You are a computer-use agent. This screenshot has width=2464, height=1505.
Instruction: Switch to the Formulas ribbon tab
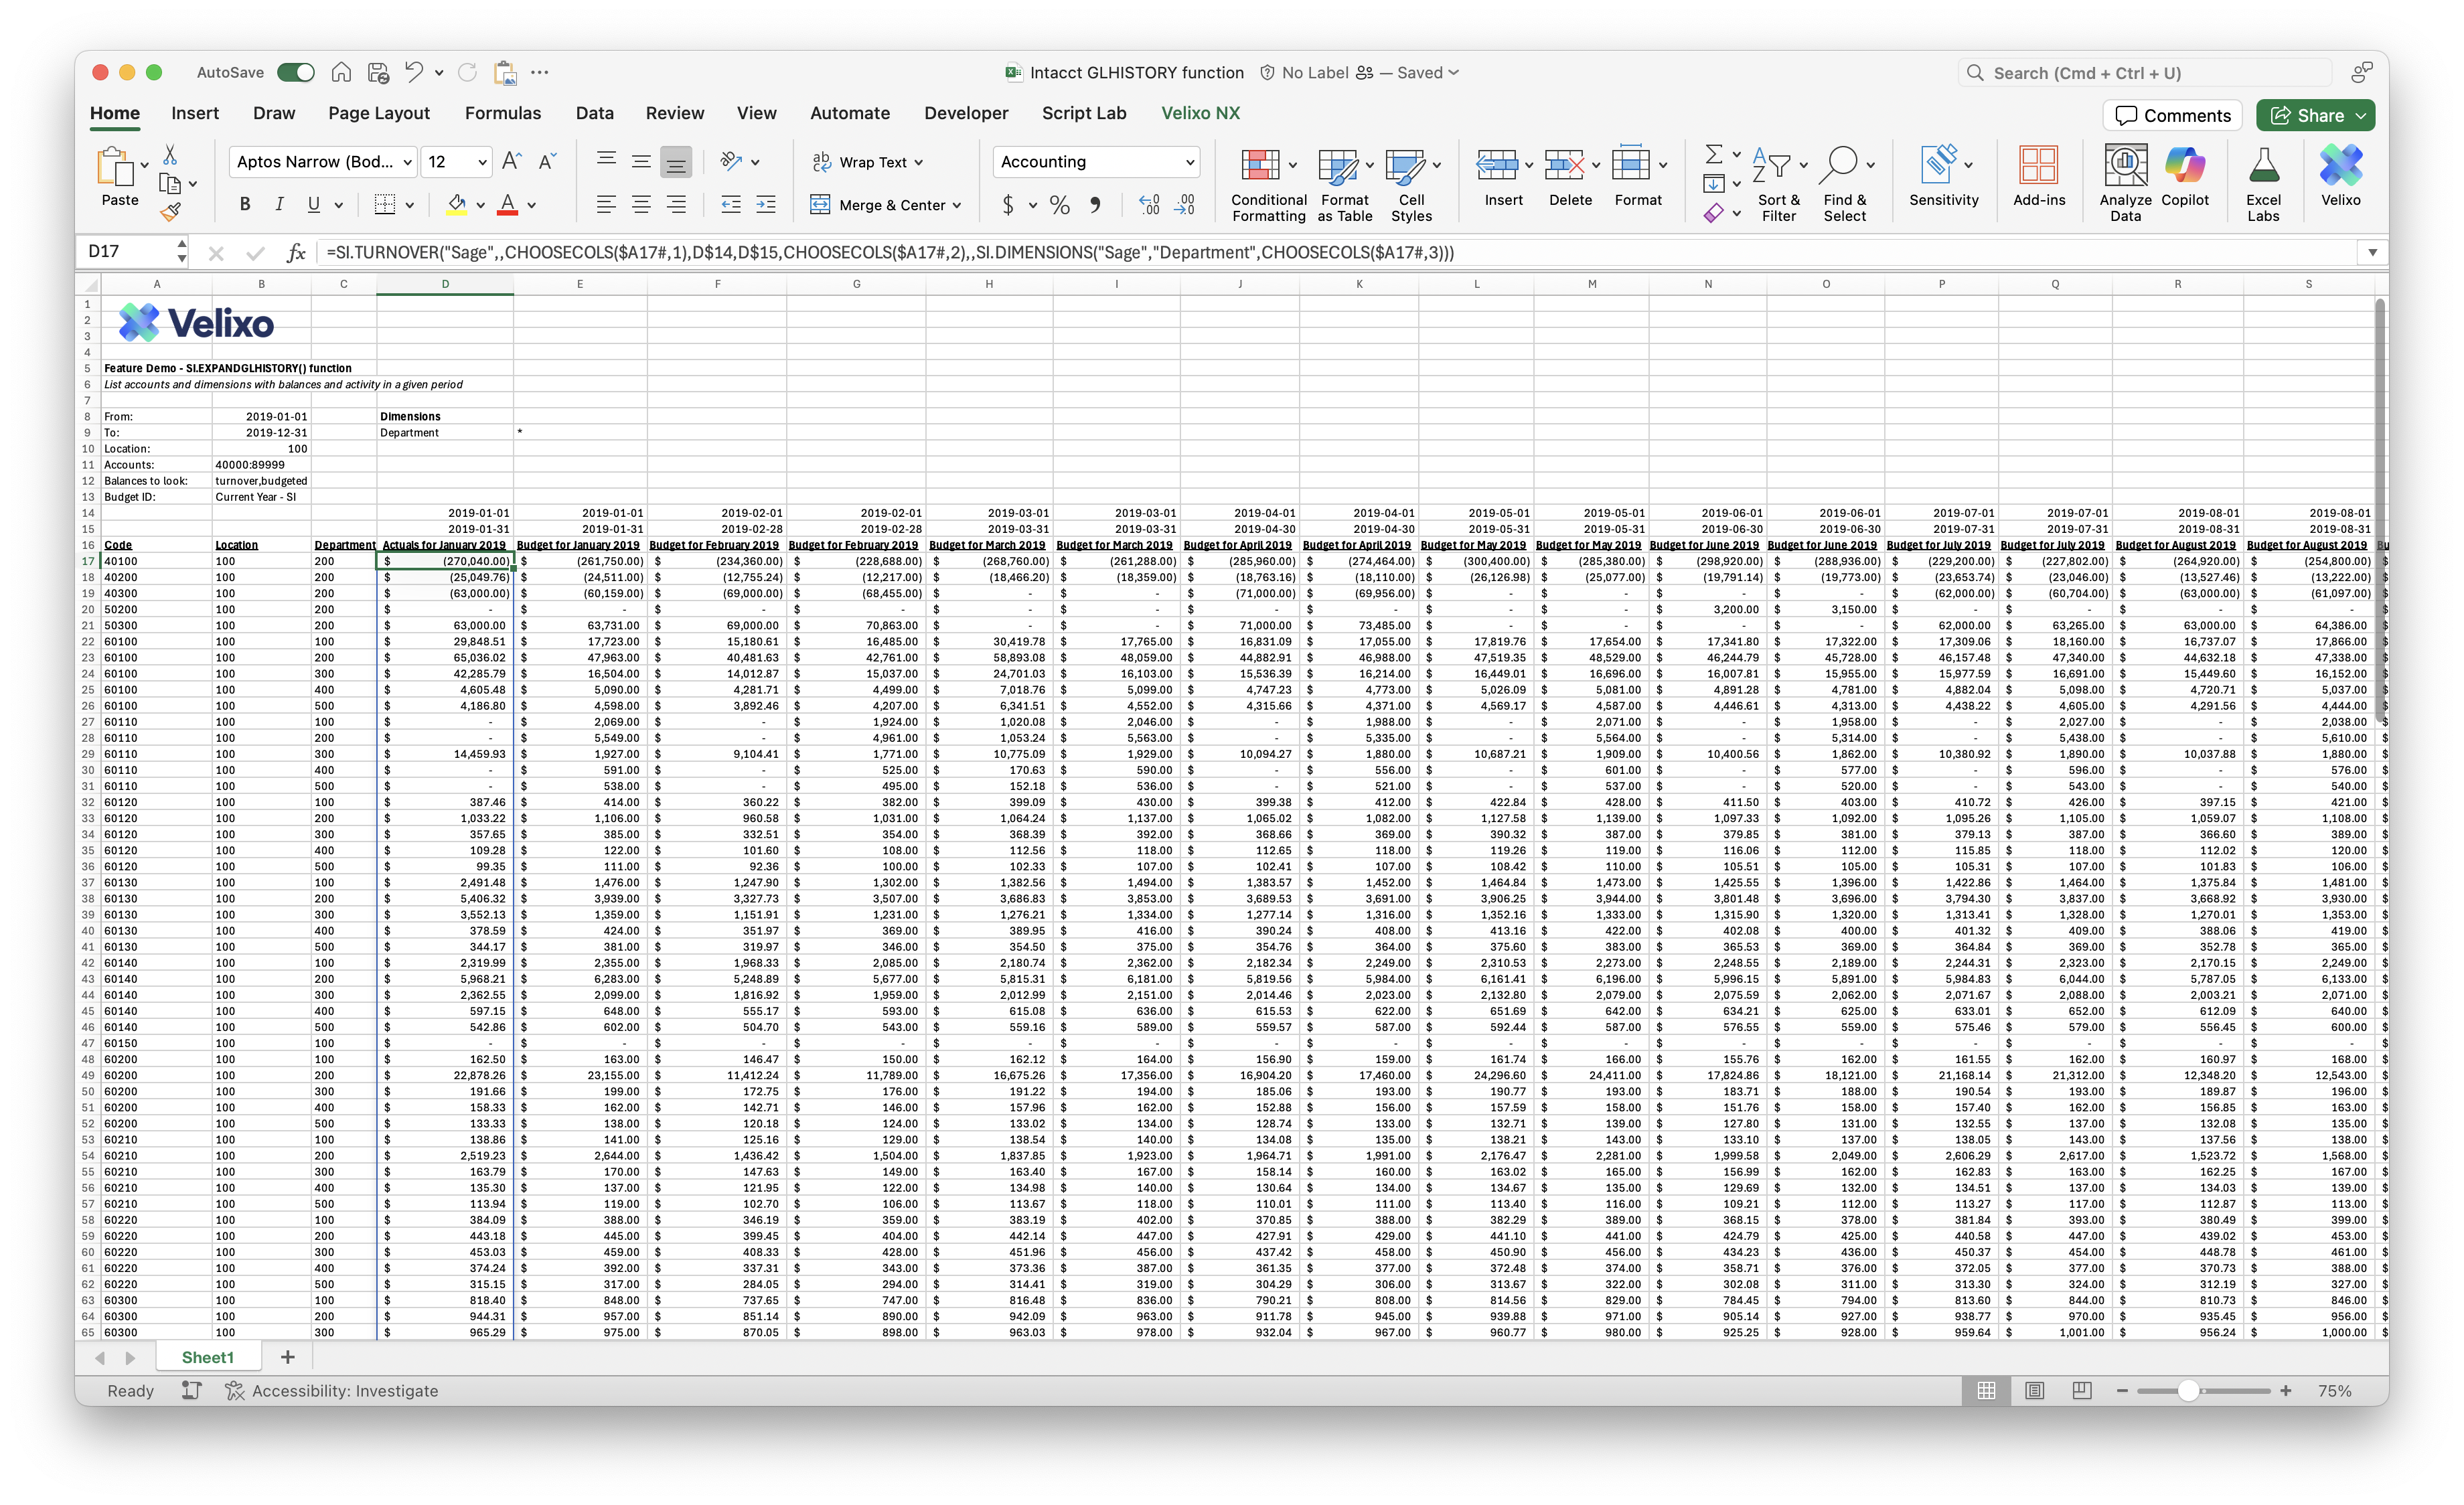pyautogui.click(x=502, y=113)
